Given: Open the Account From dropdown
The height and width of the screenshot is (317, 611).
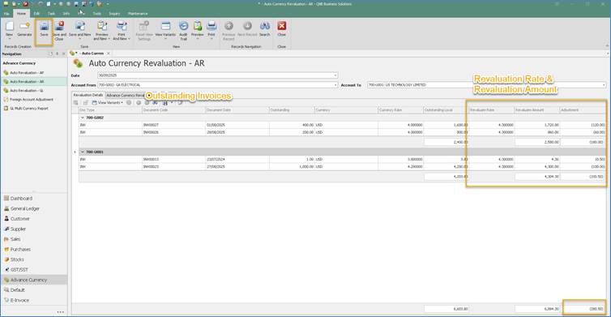Looking at the screenshot, I should [x=335, y=85].
